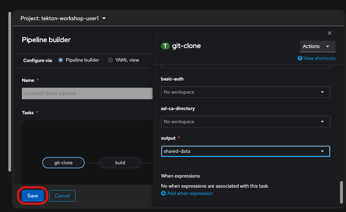Click the side panel vertical scrollbar
Viewport: 346px width, 212px height.
[341, 191]
